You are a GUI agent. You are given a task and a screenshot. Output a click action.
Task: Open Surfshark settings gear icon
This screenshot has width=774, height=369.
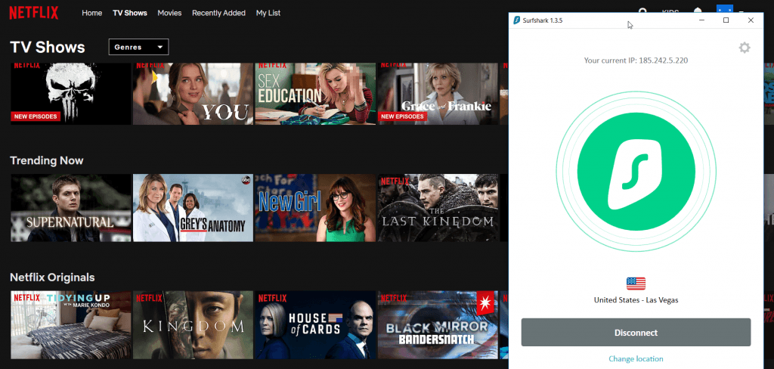744,48
